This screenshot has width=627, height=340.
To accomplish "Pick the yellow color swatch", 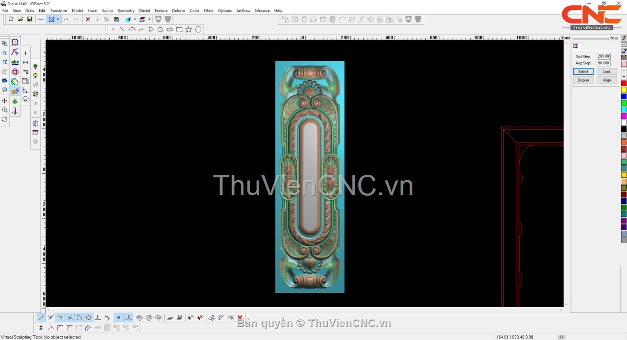I will pyautogui.click(x=623, y=90).
